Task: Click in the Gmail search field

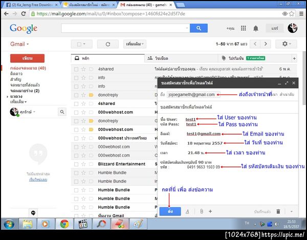Action: pos(123,28)
